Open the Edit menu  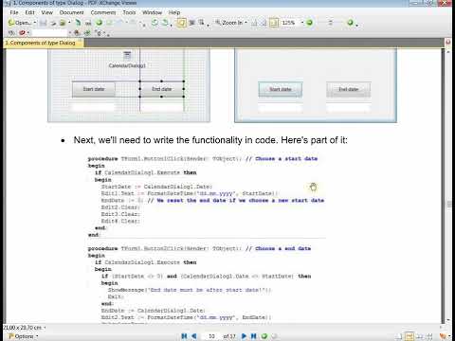tap(29, 12)
